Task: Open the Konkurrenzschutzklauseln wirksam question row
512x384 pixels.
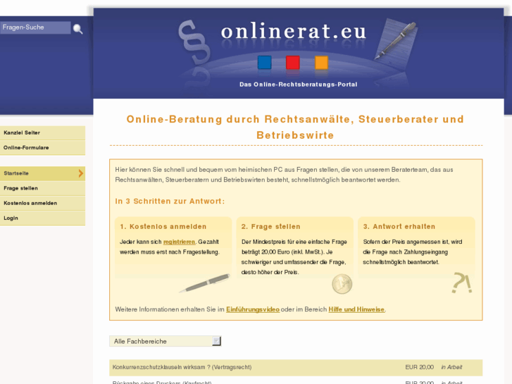Action: [296, 367]
